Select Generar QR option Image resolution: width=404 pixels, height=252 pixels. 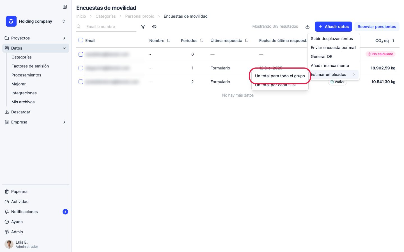tap(334, 57)
